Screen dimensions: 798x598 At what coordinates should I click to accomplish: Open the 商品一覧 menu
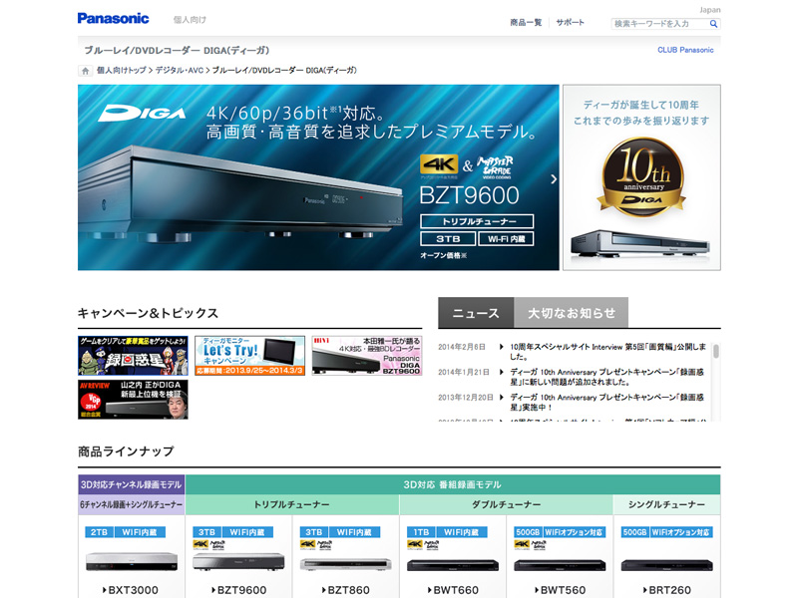tap(526, 22)
